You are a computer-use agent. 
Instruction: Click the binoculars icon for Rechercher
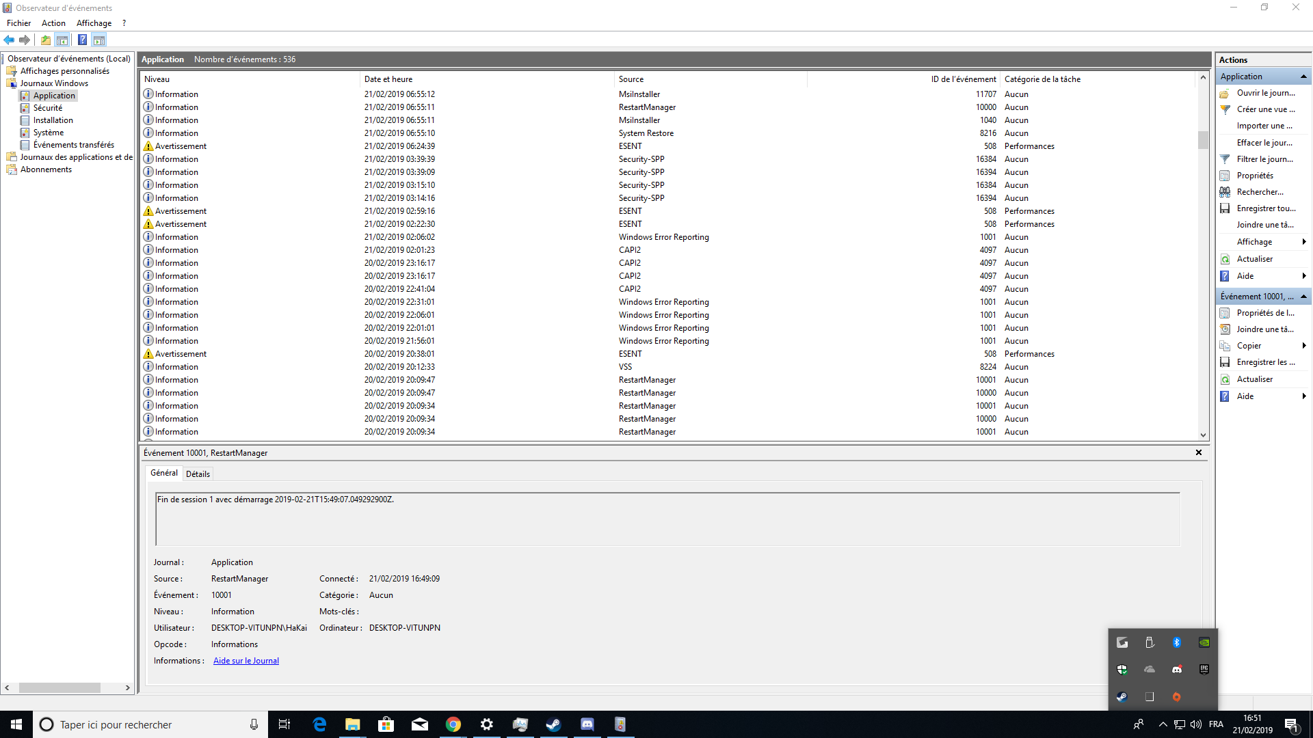pyautogui.click(x=1225, y=192)
